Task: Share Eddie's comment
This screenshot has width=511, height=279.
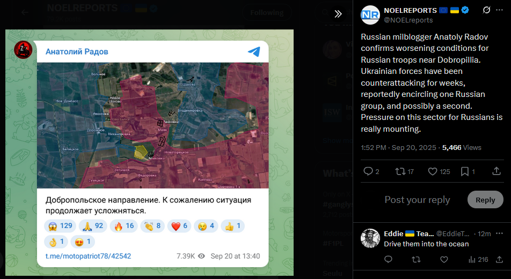Action: 499,259
